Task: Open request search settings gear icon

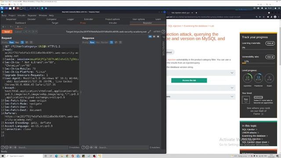Action: (7, 147)
